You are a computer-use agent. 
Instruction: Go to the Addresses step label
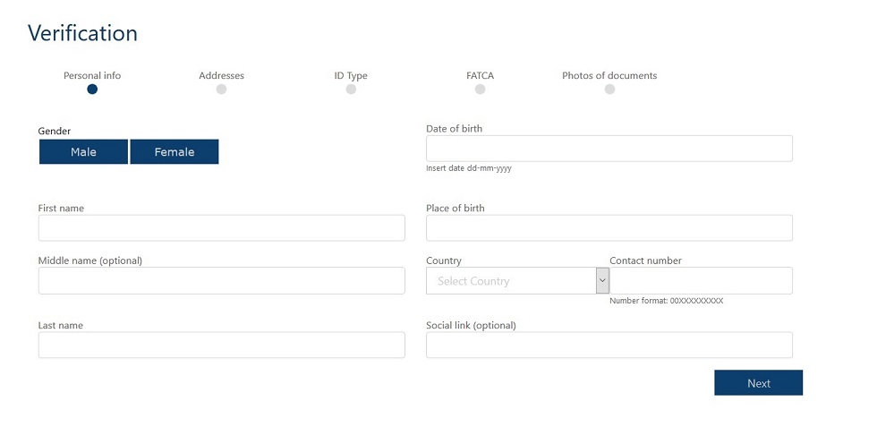[221, 76]
